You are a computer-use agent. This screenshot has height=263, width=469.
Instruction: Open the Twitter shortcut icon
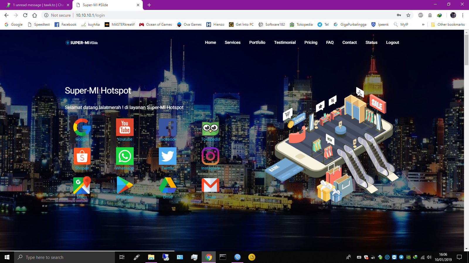tap(168, 156)
